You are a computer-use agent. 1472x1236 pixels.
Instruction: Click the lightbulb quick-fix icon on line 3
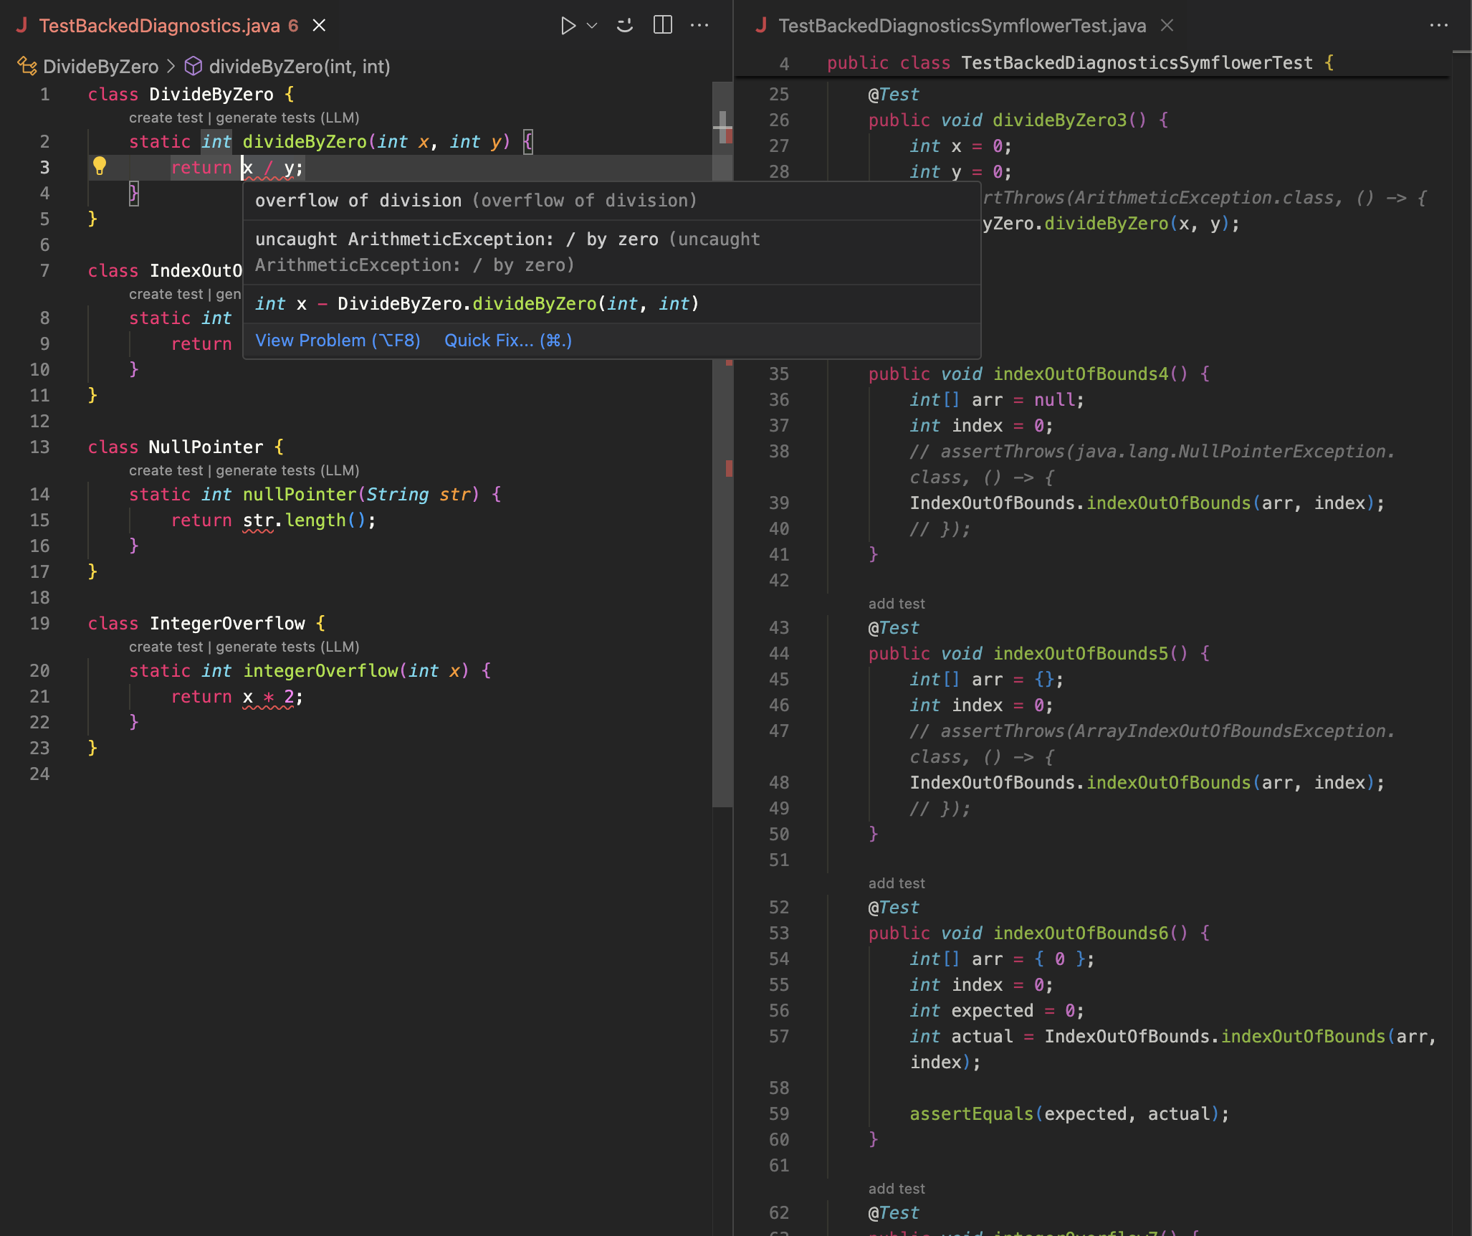point(100,166)
